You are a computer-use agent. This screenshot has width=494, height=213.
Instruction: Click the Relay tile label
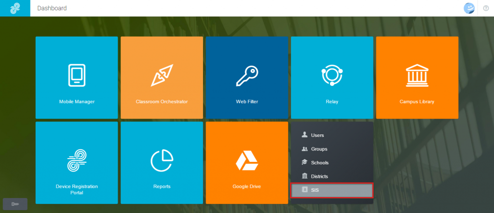point(332,102)
